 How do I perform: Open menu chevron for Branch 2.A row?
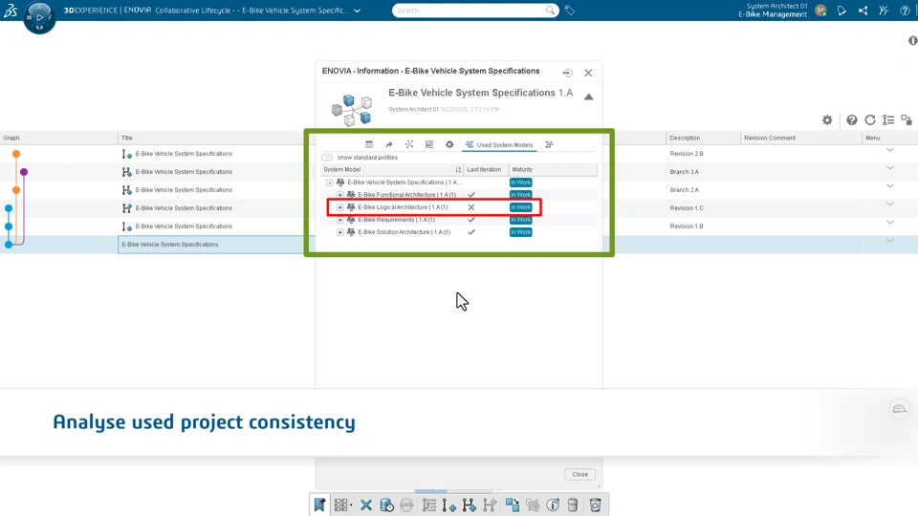tap(890, 186)
